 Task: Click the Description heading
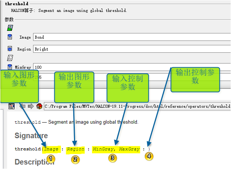coord(35,162)
